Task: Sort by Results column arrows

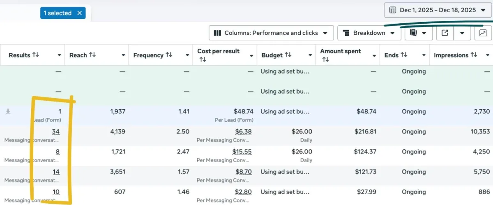Action: tap(36, 55)
